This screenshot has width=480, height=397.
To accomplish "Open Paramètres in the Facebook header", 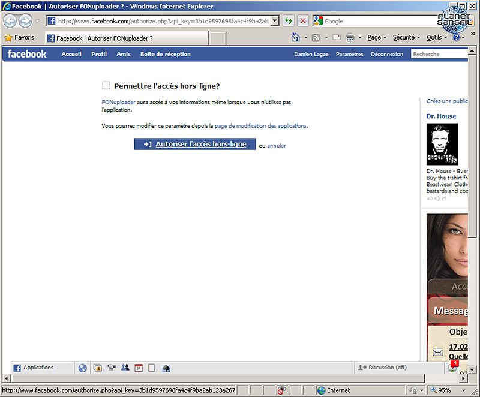I will [350, 54].
